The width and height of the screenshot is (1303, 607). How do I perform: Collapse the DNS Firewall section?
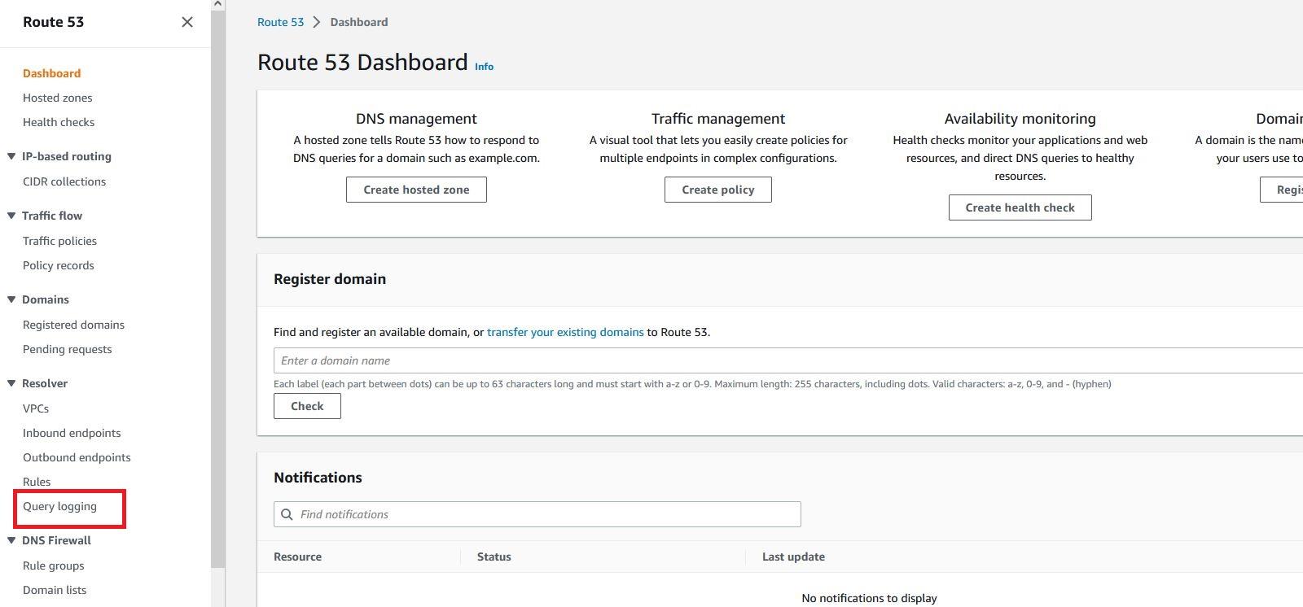[x=11, y=540]
